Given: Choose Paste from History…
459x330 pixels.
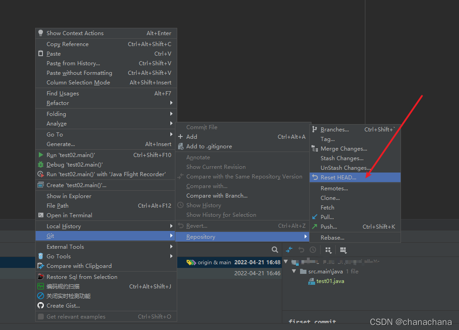Looking at the screenshot, I should [106, 63].
